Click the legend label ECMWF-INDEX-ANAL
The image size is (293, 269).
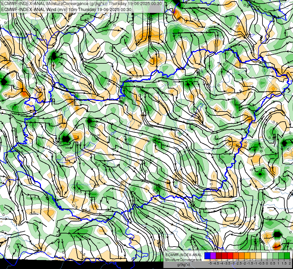pyautogui.click(x=184, y=255)
